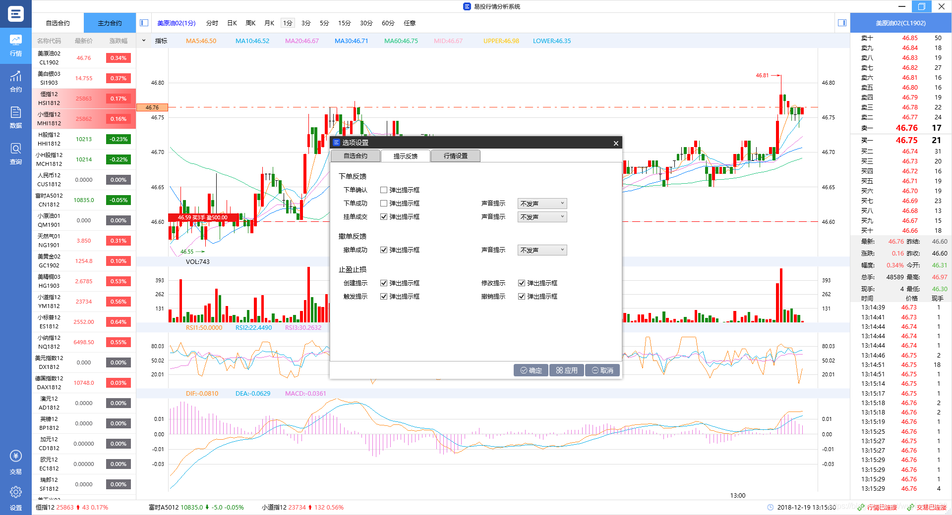
Task: Switch chart to 日K view
Action: point(232,23)
